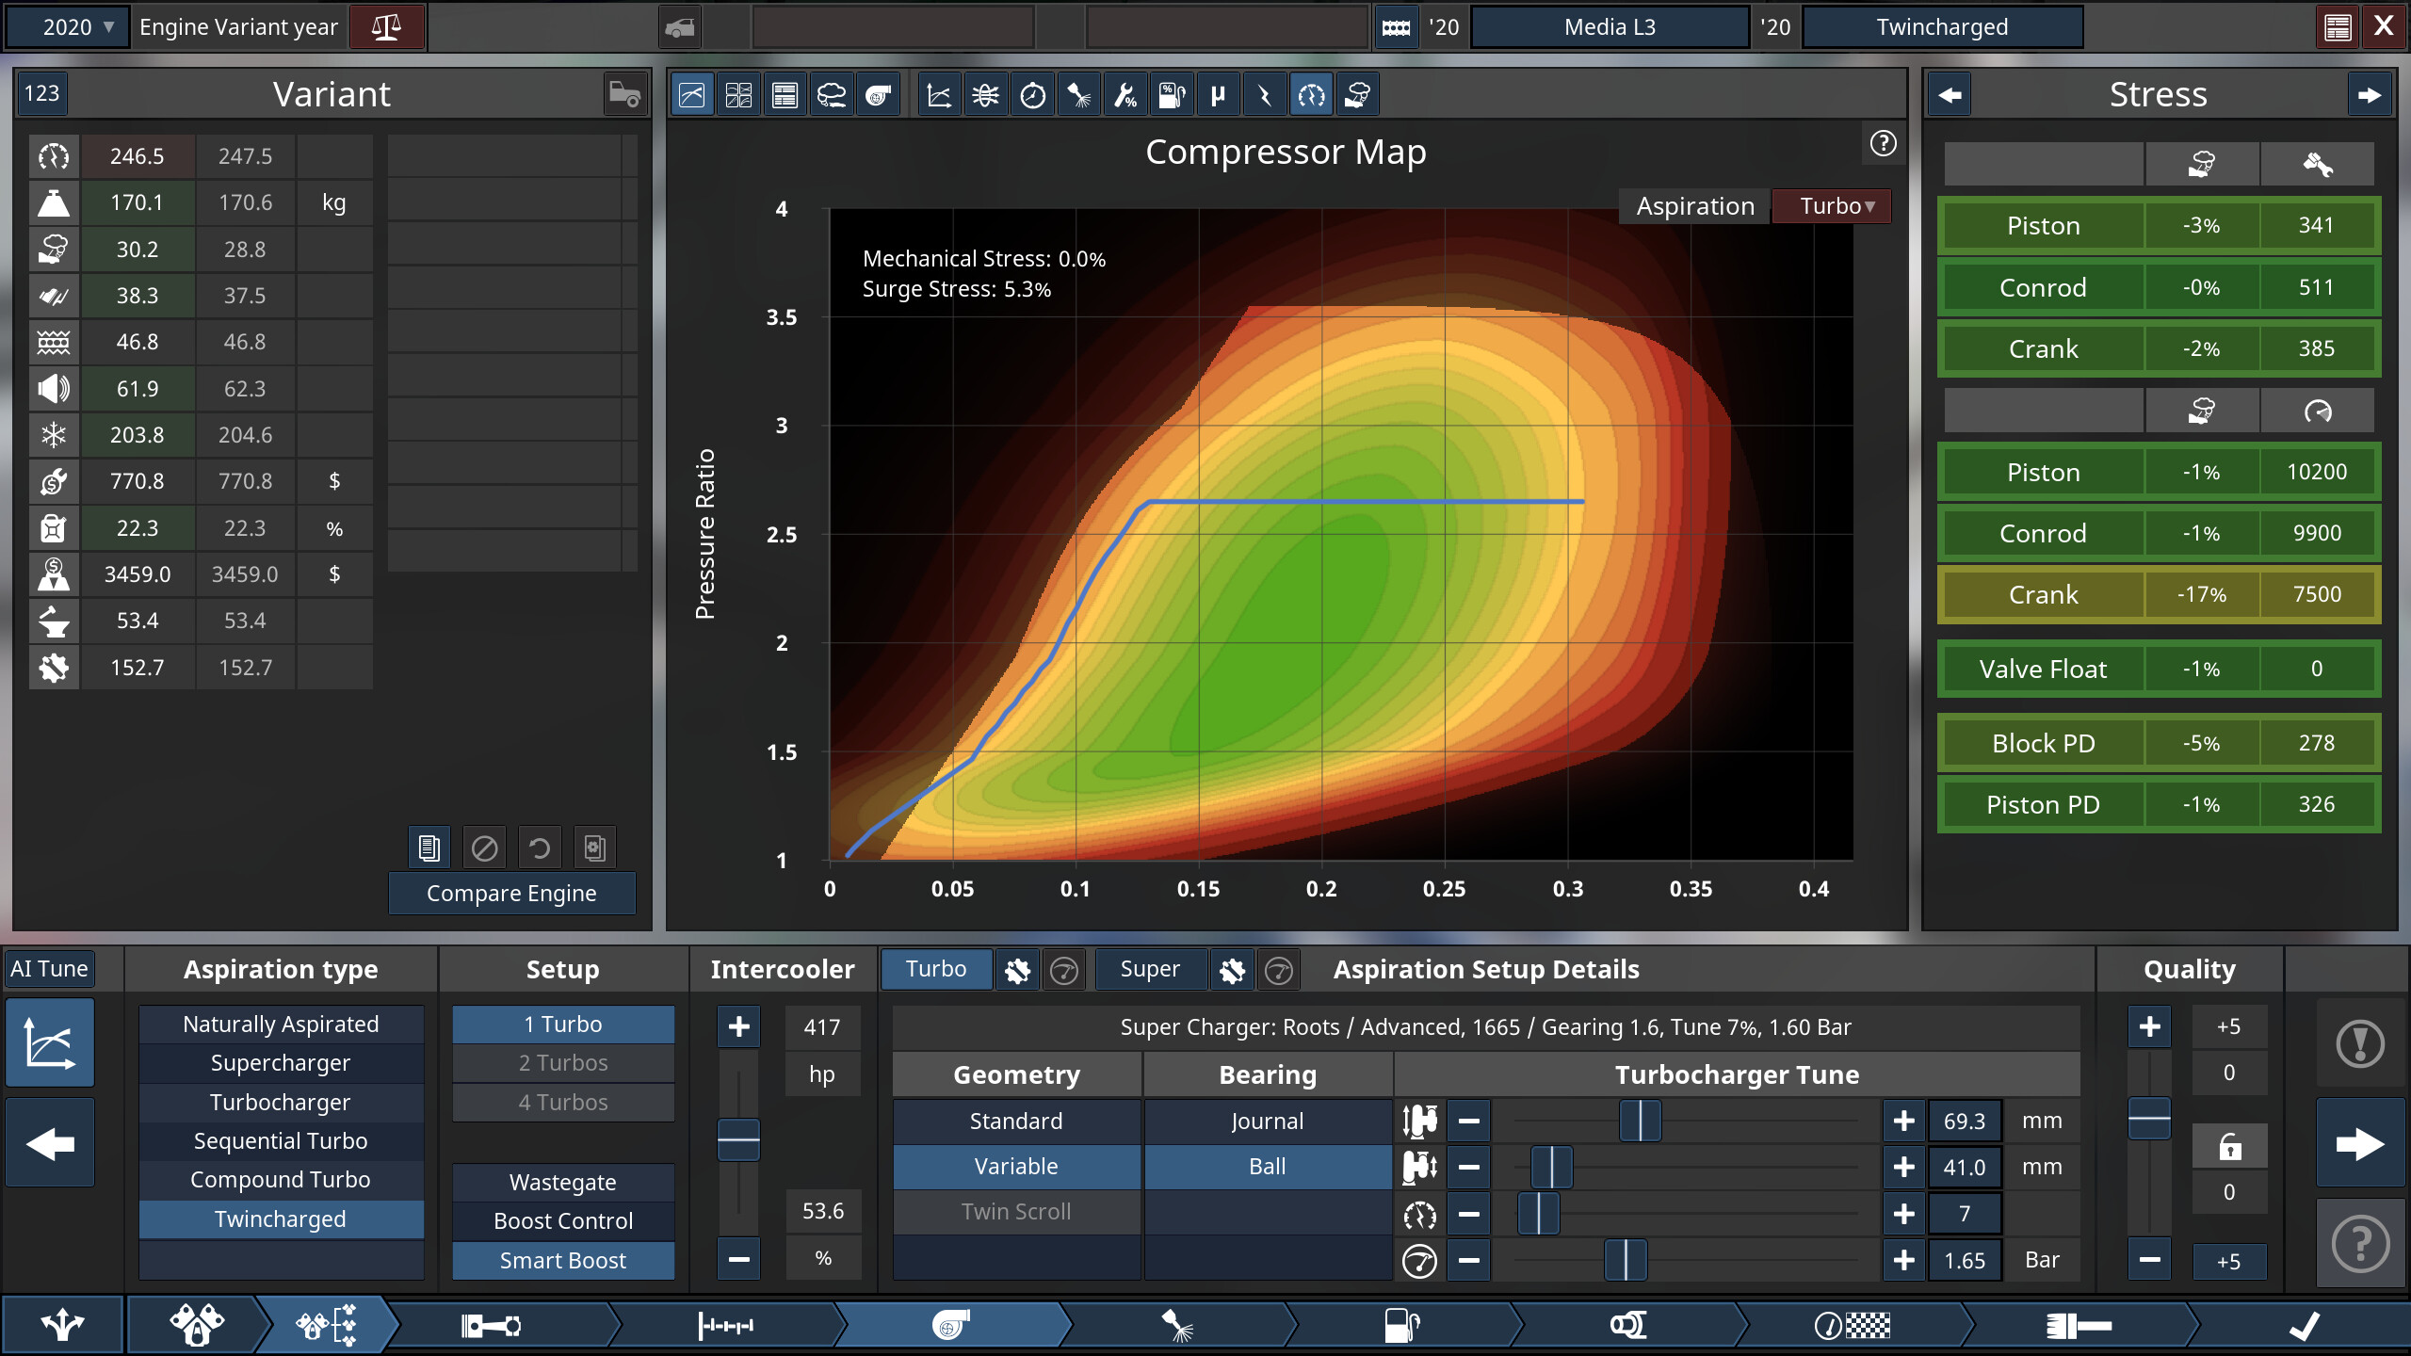Open the Aspiration Turbo dropdown on compressor map
2411x1356 pixels.
click(1831, 205)
